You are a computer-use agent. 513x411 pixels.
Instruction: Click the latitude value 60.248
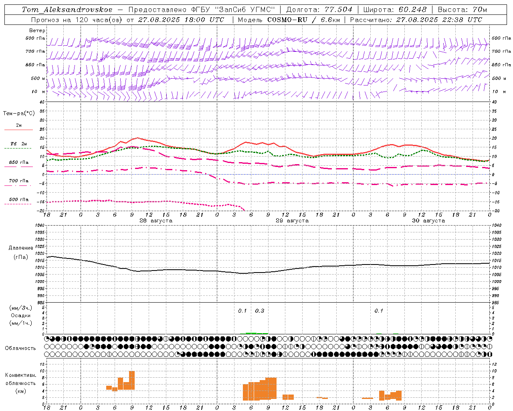click(412, 10)
